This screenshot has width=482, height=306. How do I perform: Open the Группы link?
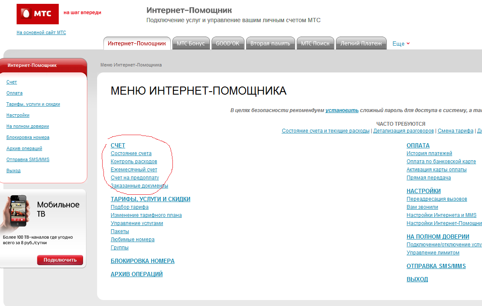click(x=120, y=248)
